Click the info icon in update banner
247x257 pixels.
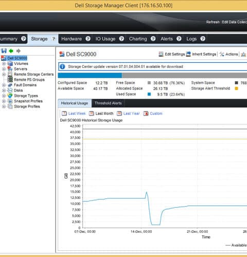[62, 66]
